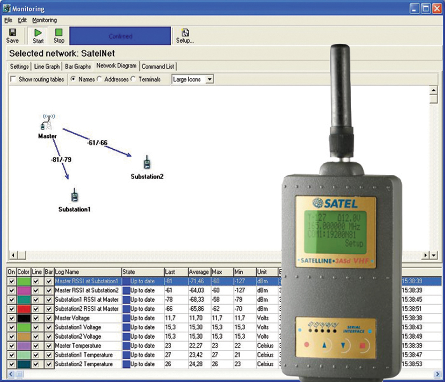Click the 24,28 average value cell
445x382 pixels.
[196, 364]
